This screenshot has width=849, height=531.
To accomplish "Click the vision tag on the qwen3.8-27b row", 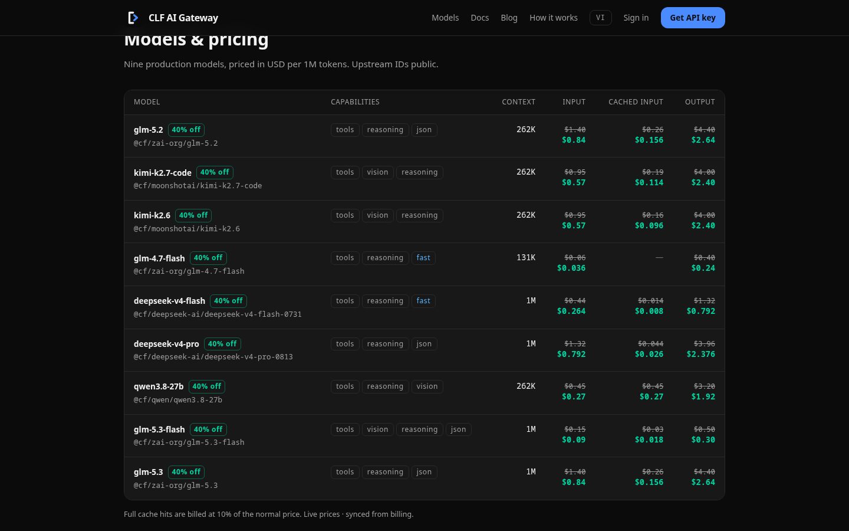I will coord(427,386).
